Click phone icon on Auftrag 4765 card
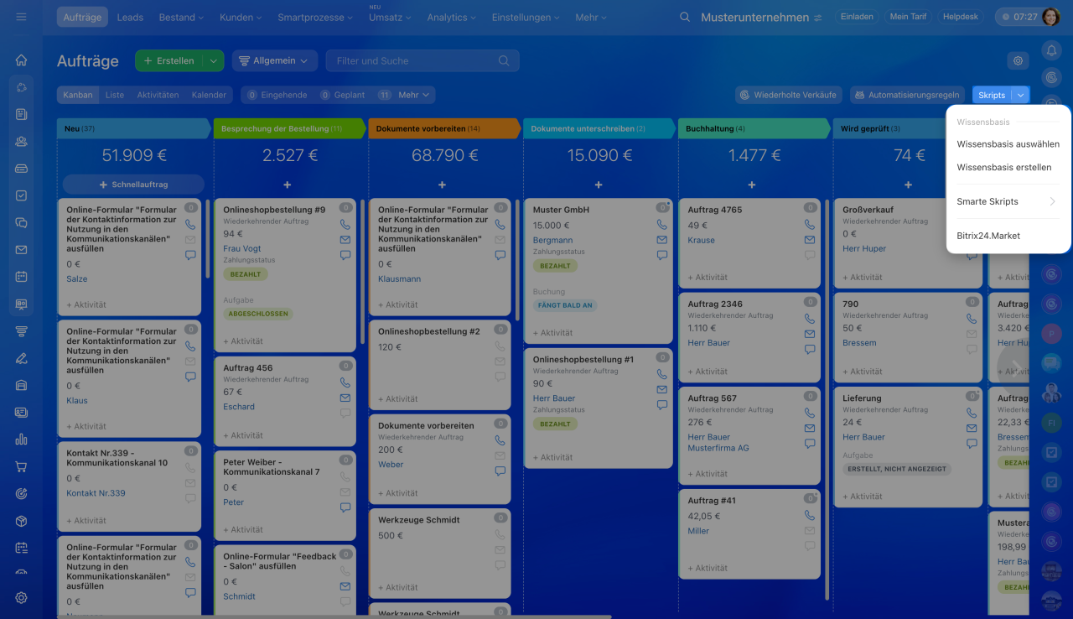The image size is (1073, 619). point(810,225)
